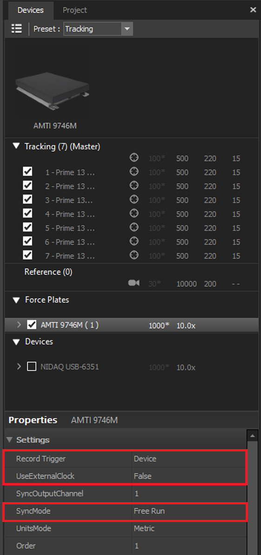
Task: Click tracking group header crosshair icon
Action: (x=134, y=158)
